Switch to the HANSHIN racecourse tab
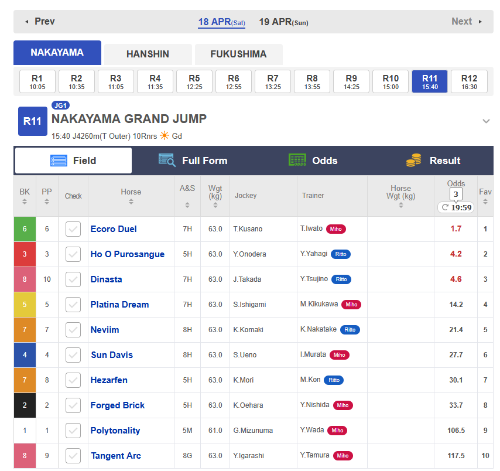 (x=148, y=54)
